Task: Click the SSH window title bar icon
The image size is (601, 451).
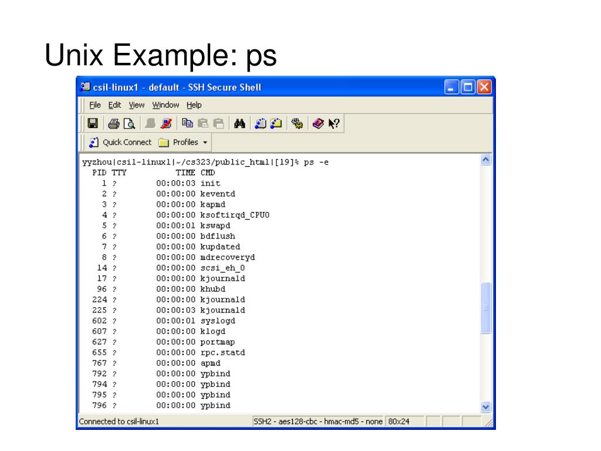Action: tap(86, 87)
